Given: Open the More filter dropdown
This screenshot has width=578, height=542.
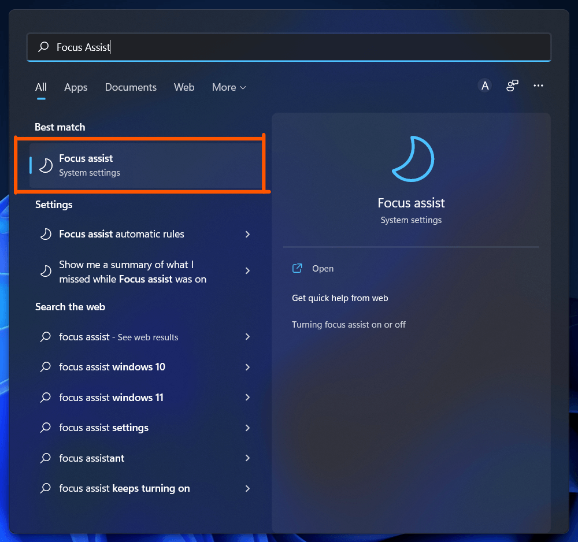Looking at the screenshot, I should pyautogui.click(x=229, y=87).
